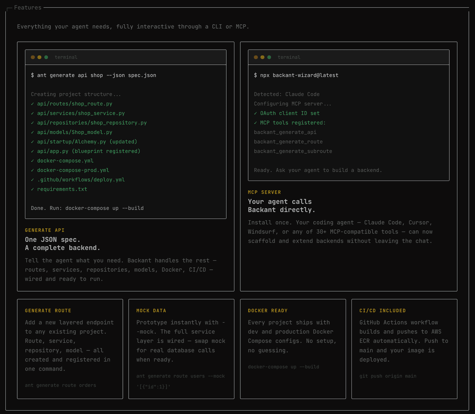The width and height of the screenshot is (475, 414).
Task: Click the green dot on the MCP terminal
Action: (269, 57)
